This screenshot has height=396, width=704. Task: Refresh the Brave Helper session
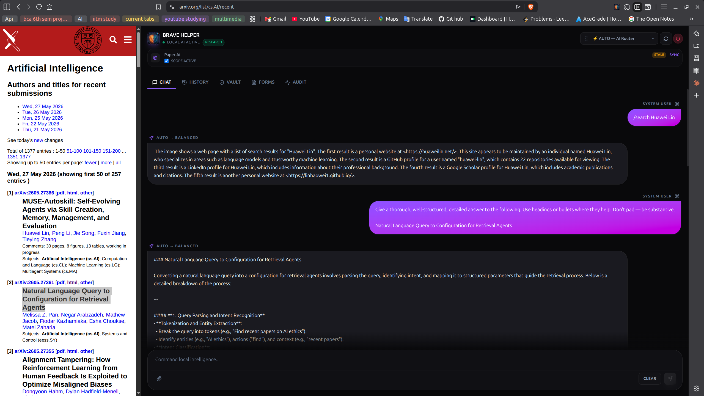[666, 38]
